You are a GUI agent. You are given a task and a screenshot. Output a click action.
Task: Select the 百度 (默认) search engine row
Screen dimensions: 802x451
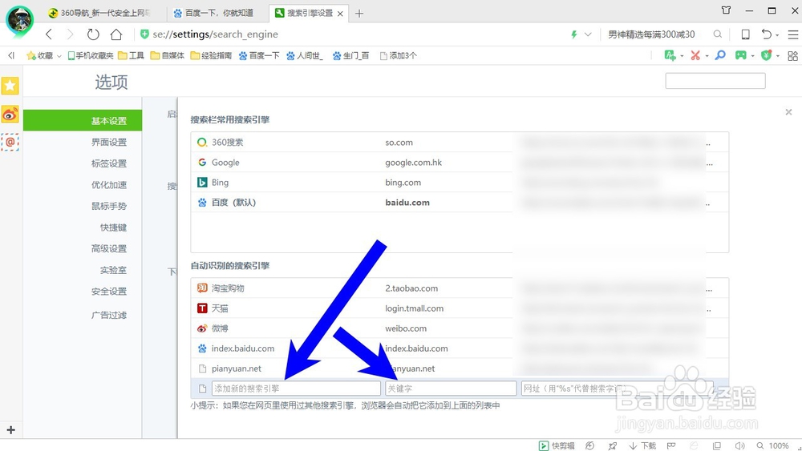click(460, 202)
